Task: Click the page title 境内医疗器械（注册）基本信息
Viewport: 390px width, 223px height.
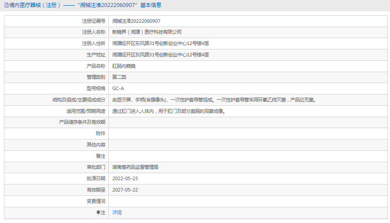Action: (x=85, y=5)
